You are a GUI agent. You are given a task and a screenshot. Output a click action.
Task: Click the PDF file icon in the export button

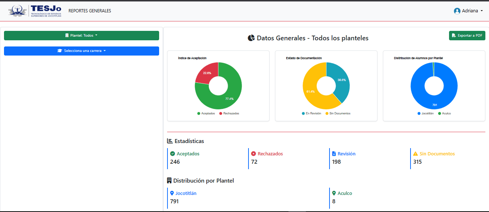(x=454, y=36)
